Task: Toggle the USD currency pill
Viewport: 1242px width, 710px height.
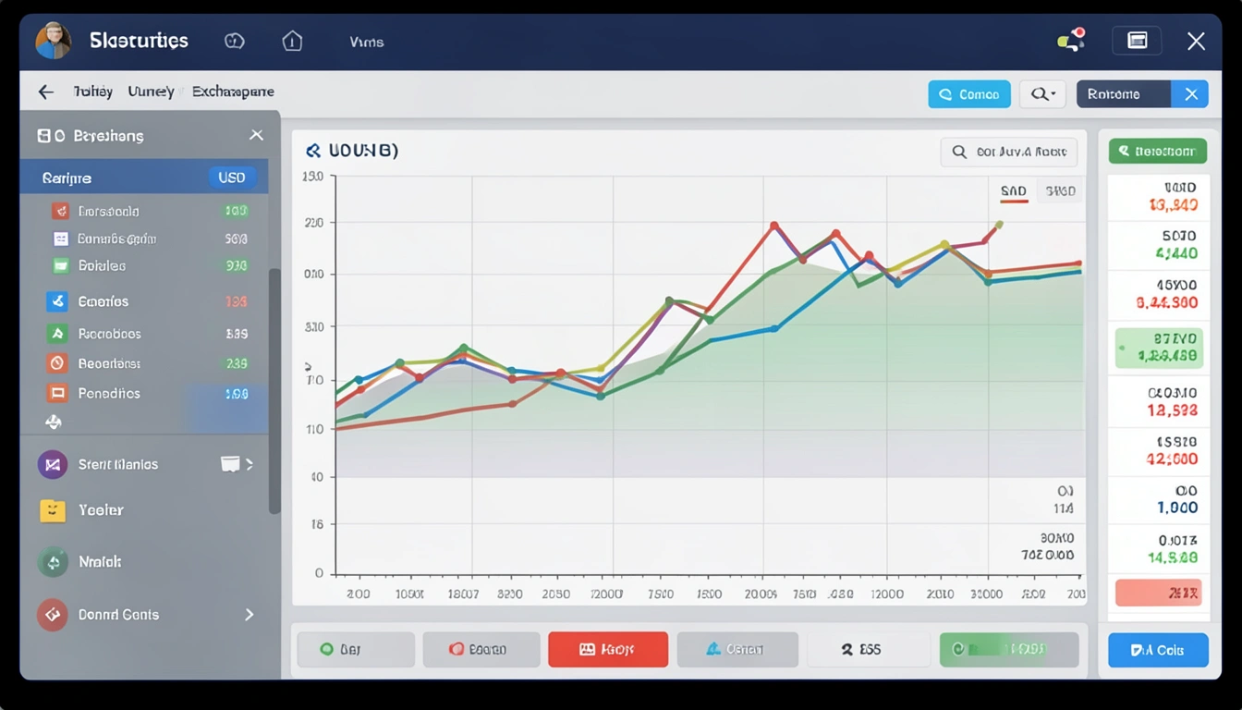Action: [x=231, y=177]
